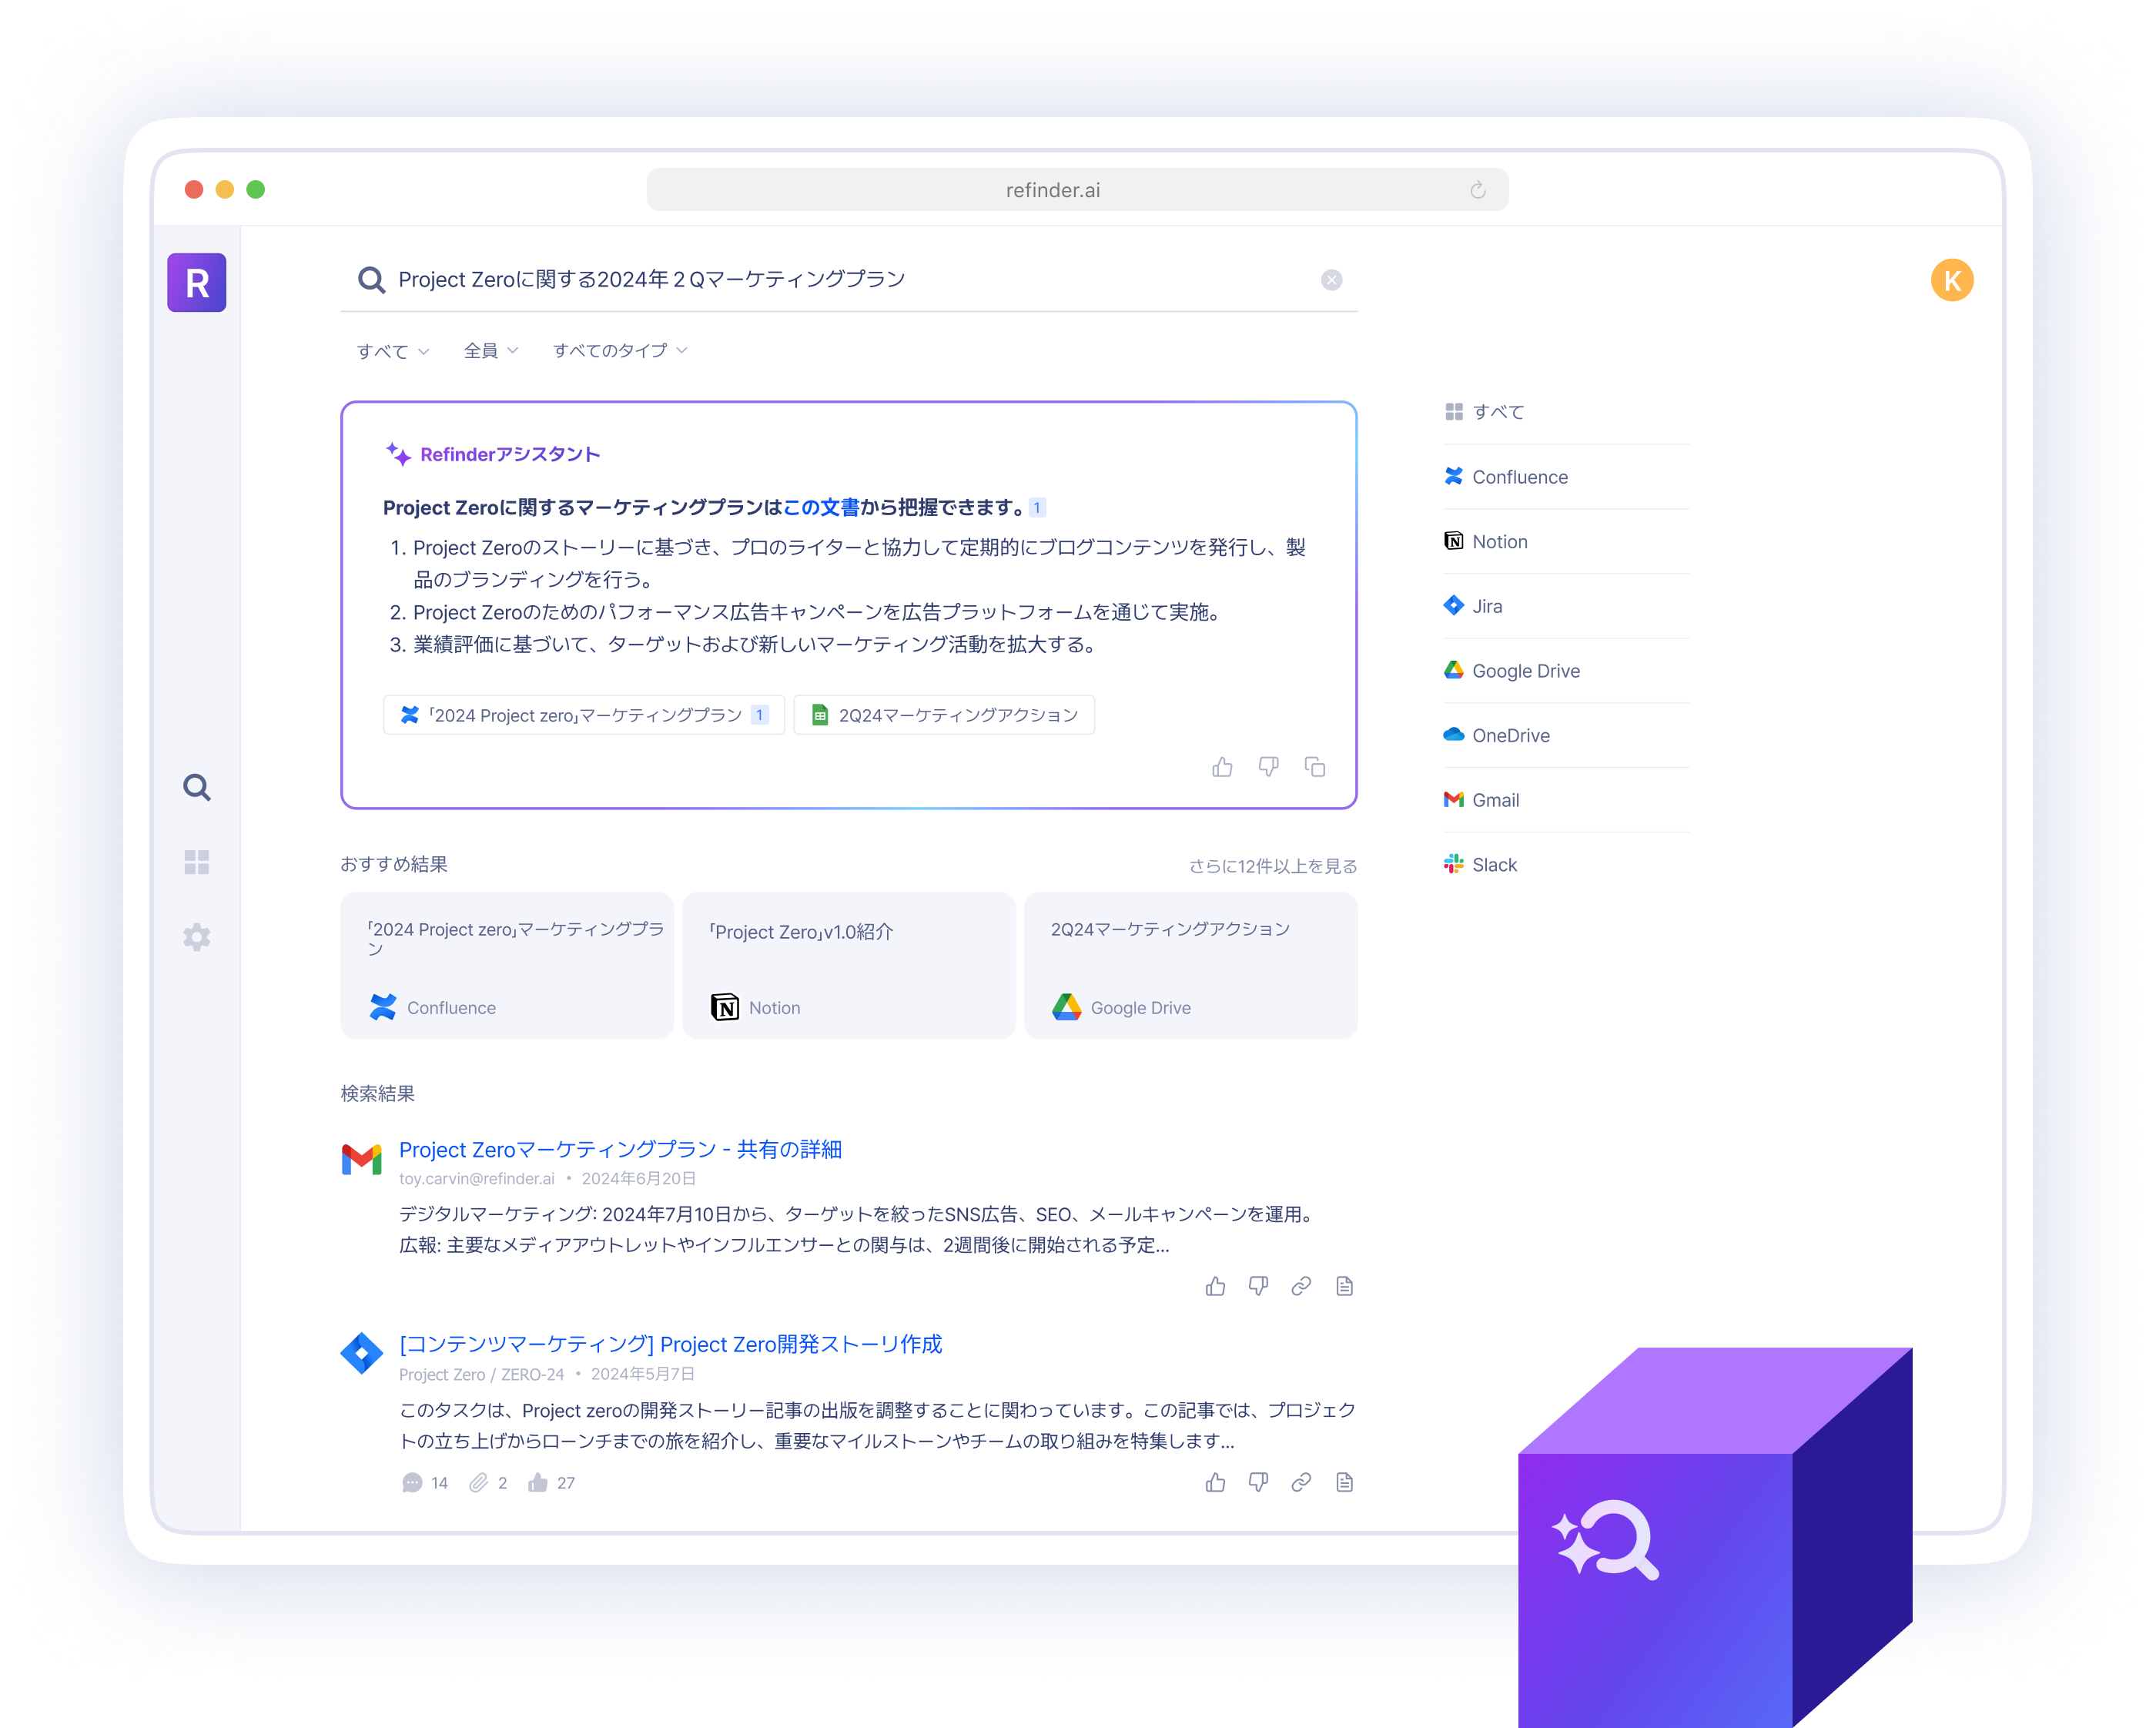Image resolution: width=2156 pixels, height=1728 pixels.
Task: Click footnote marker 1 after assistant headline
Action: (1037, 508)
